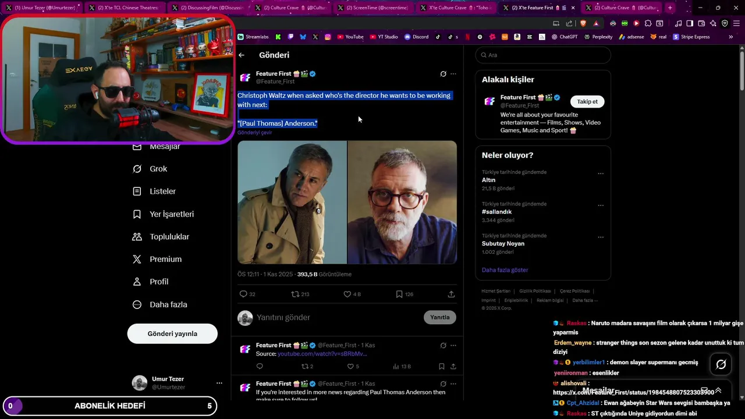Click Gönderi yayınla post button
This screenshot has width=745, height=419.
pos(172,333)
